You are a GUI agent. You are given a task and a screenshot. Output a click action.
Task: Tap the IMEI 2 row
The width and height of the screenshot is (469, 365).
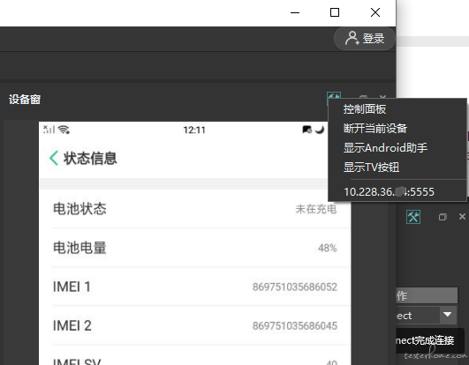[194, 325]
